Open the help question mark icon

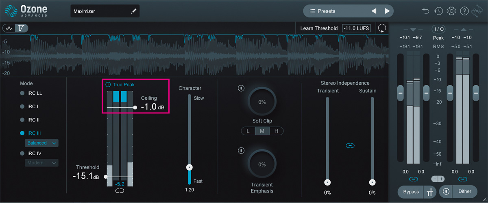click(x=464, y=11)
